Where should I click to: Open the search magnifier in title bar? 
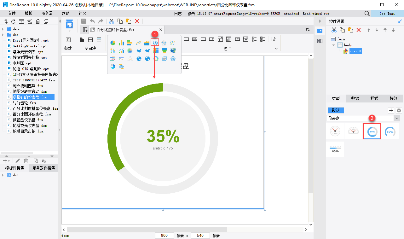click(367, 14)
